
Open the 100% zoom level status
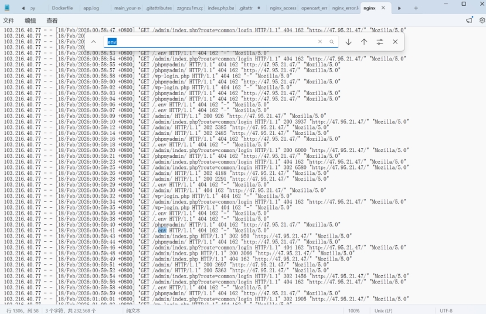tap(354, 310)
